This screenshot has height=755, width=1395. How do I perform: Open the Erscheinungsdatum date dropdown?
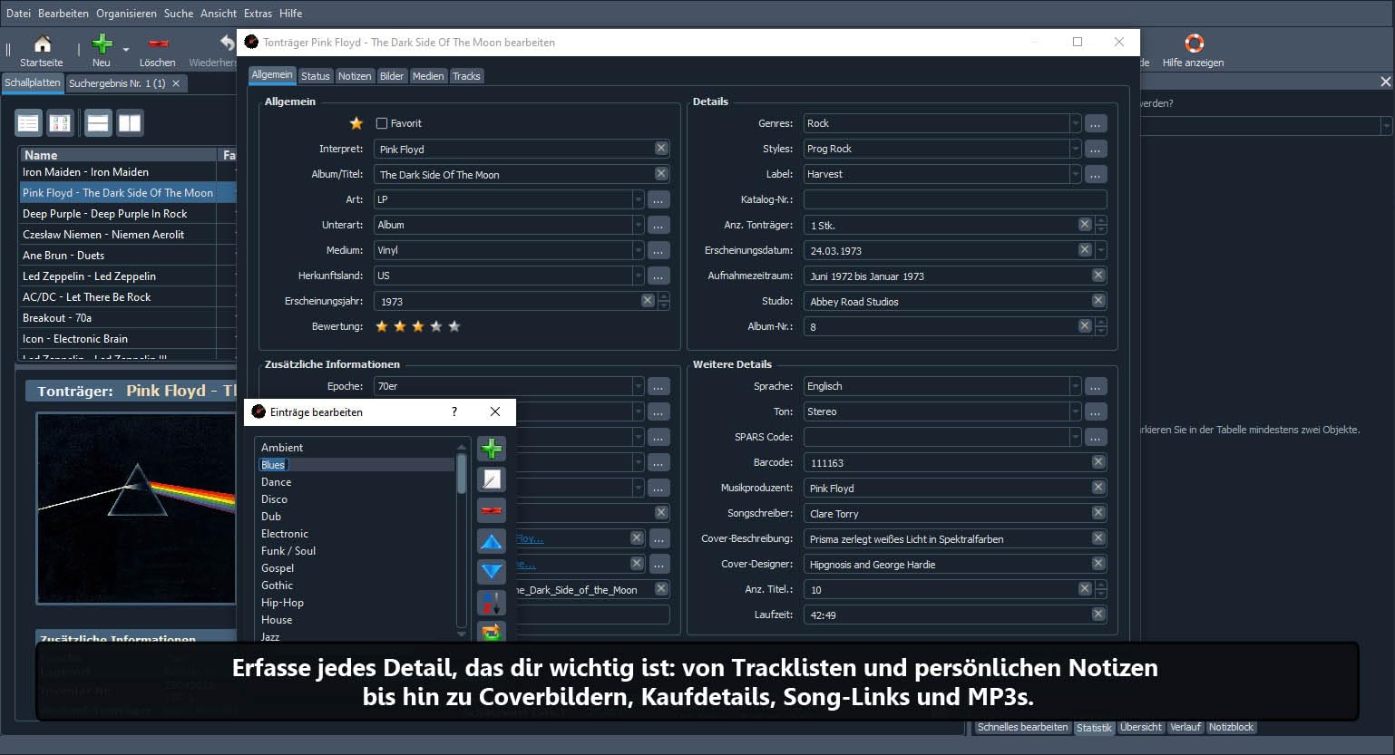coord(1101,250)
